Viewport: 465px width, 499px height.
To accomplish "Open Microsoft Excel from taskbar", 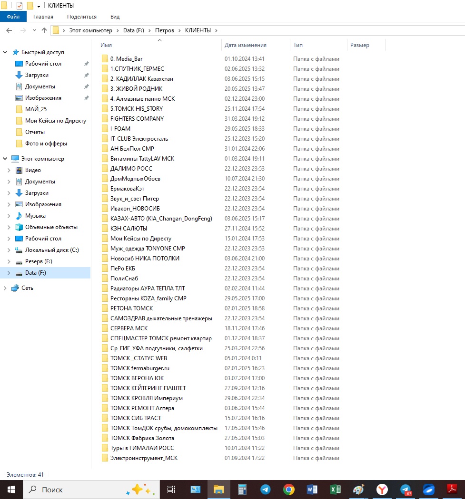I will coord(335,489).
